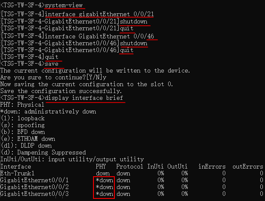Click the '(d): Dampening Suppressed' legend line
265x201 pixels.
pyautogui.click(x=43, y=152)
